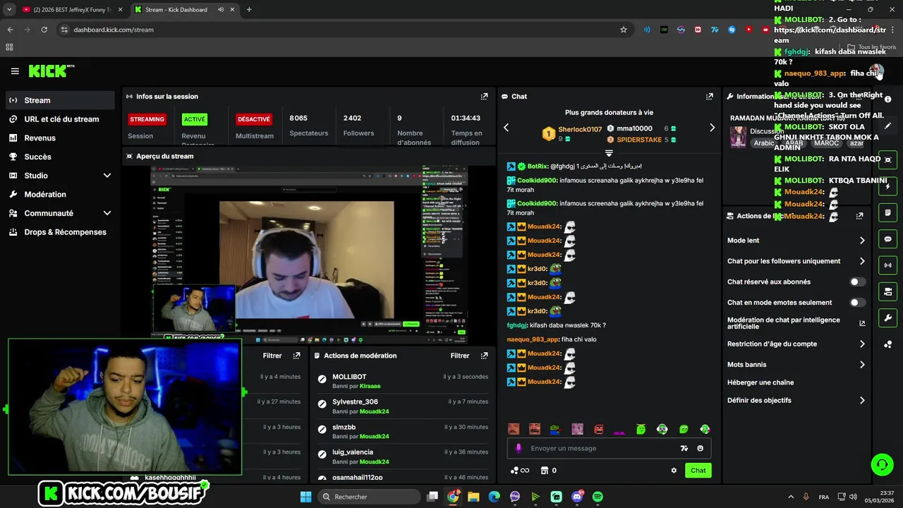Click the Kiraaae moderator link
903x508 pixels.
click(x=370, y=387)
